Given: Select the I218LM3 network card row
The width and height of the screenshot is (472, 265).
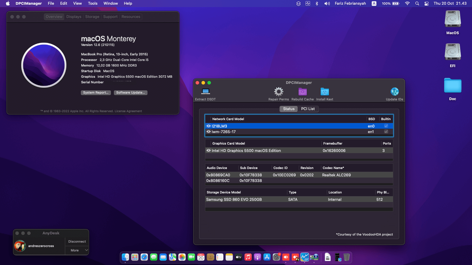Looking at the screenshot, I should coord(299,126).
